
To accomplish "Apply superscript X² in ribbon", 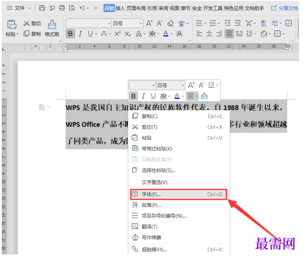I will [x=117, y=34].
